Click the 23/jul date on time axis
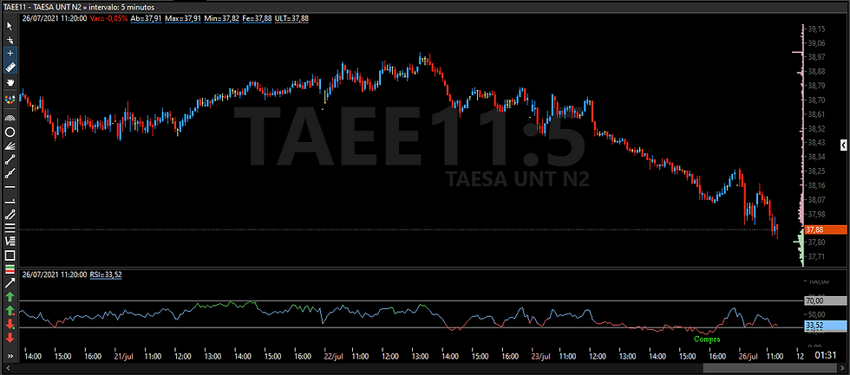 (541, 357)
